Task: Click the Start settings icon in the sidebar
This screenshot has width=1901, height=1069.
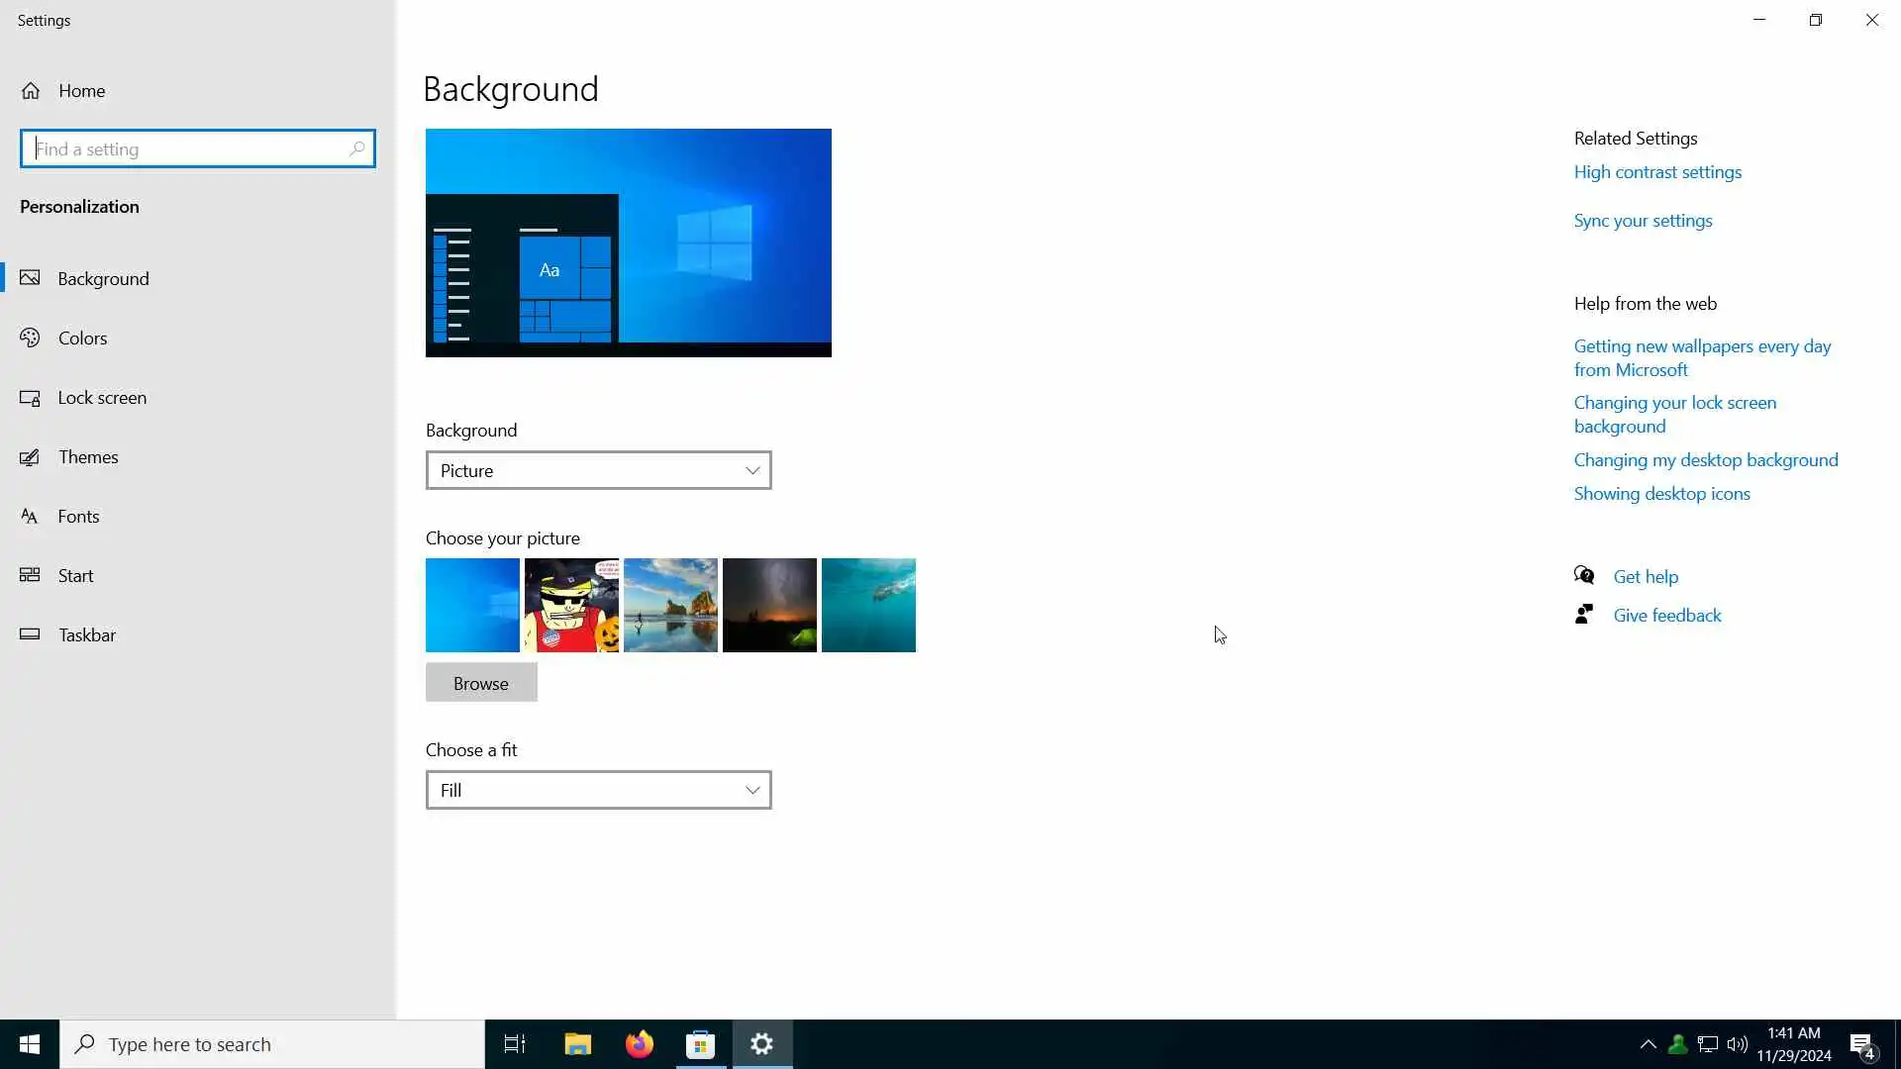Action: pyautogui.click(x=31, y=576)
